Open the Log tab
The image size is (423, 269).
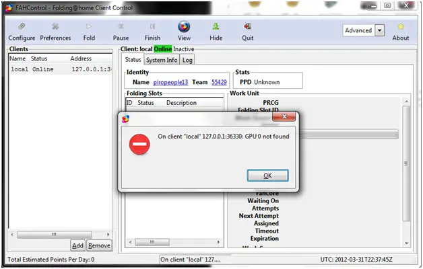pos(187,60)
